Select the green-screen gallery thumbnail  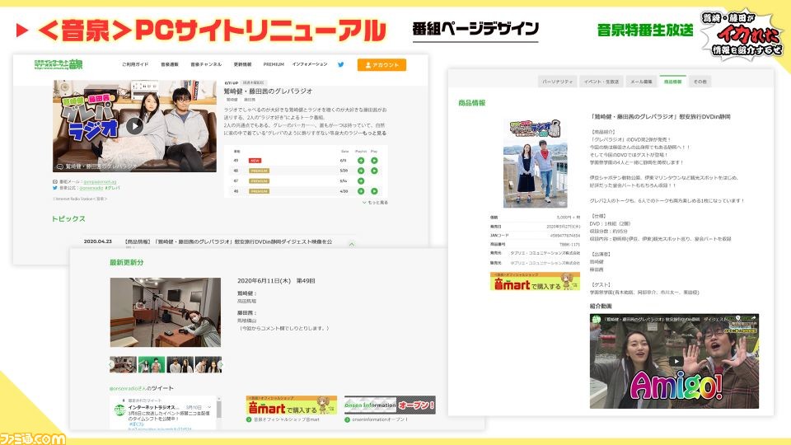click(152, 364)
